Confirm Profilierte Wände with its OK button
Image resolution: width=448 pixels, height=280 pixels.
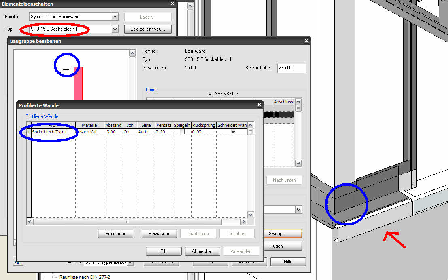pyautogui.click(x=163, y=251)
